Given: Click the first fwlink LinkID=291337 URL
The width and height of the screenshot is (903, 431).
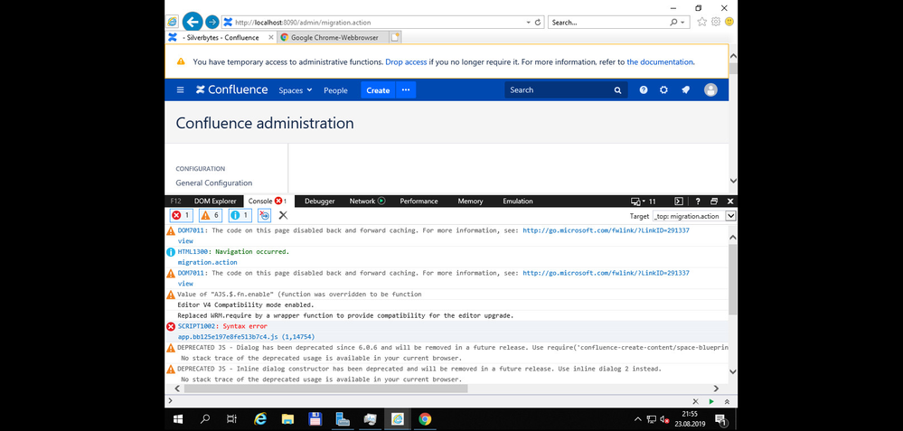Looking at the screenshot, I should tap(606, 230).
